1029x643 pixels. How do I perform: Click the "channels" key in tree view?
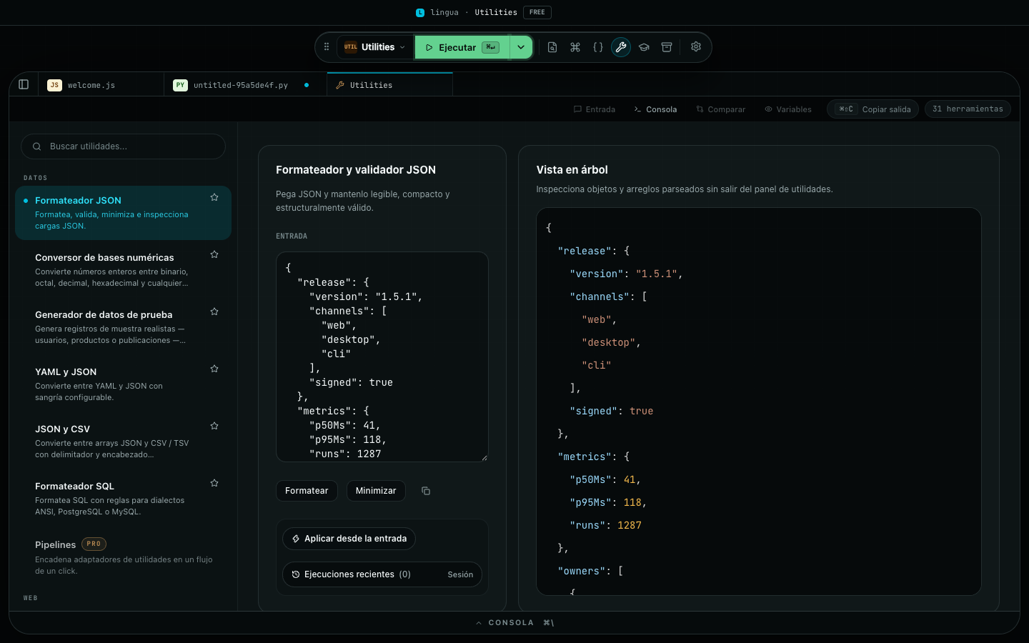[x=600, y=296]
